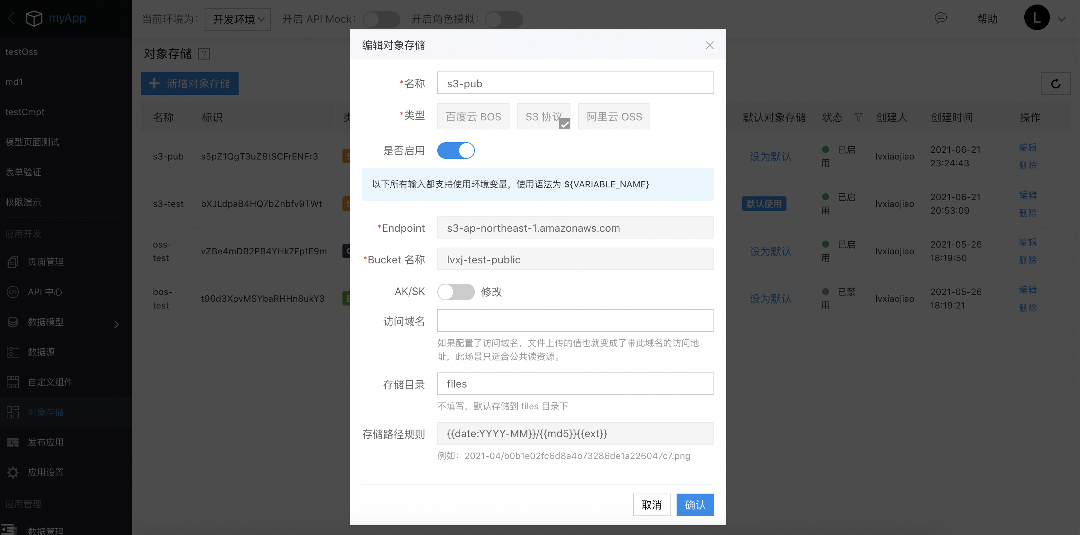This screenshot has width=1080, height=535.
Task: Click the empty 访问域名 input field
Action: coord(575,321)
